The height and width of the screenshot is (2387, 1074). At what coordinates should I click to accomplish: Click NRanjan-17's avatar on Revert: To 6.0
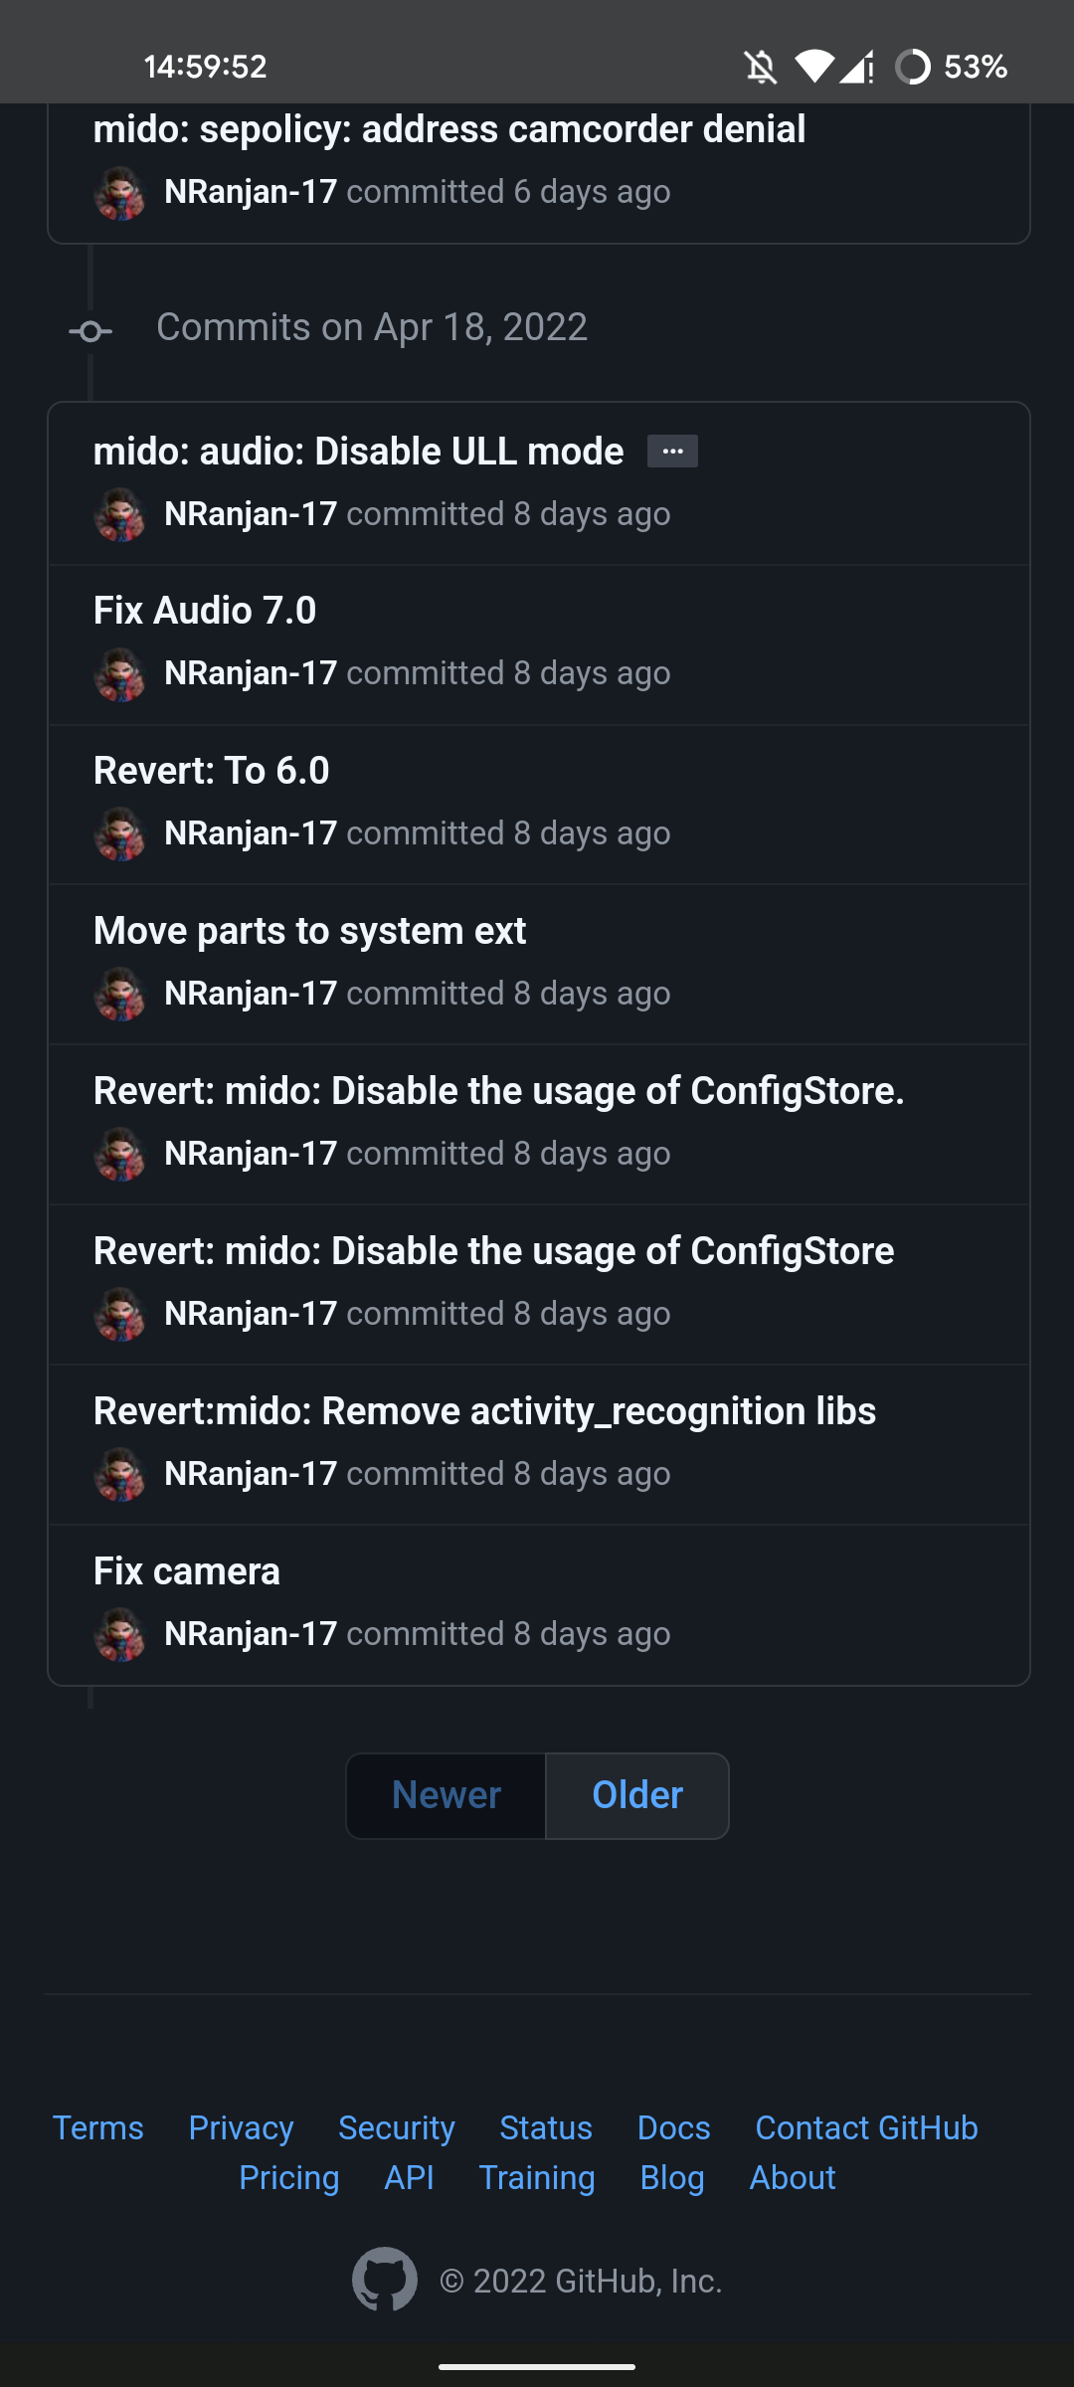click(121, 835)
